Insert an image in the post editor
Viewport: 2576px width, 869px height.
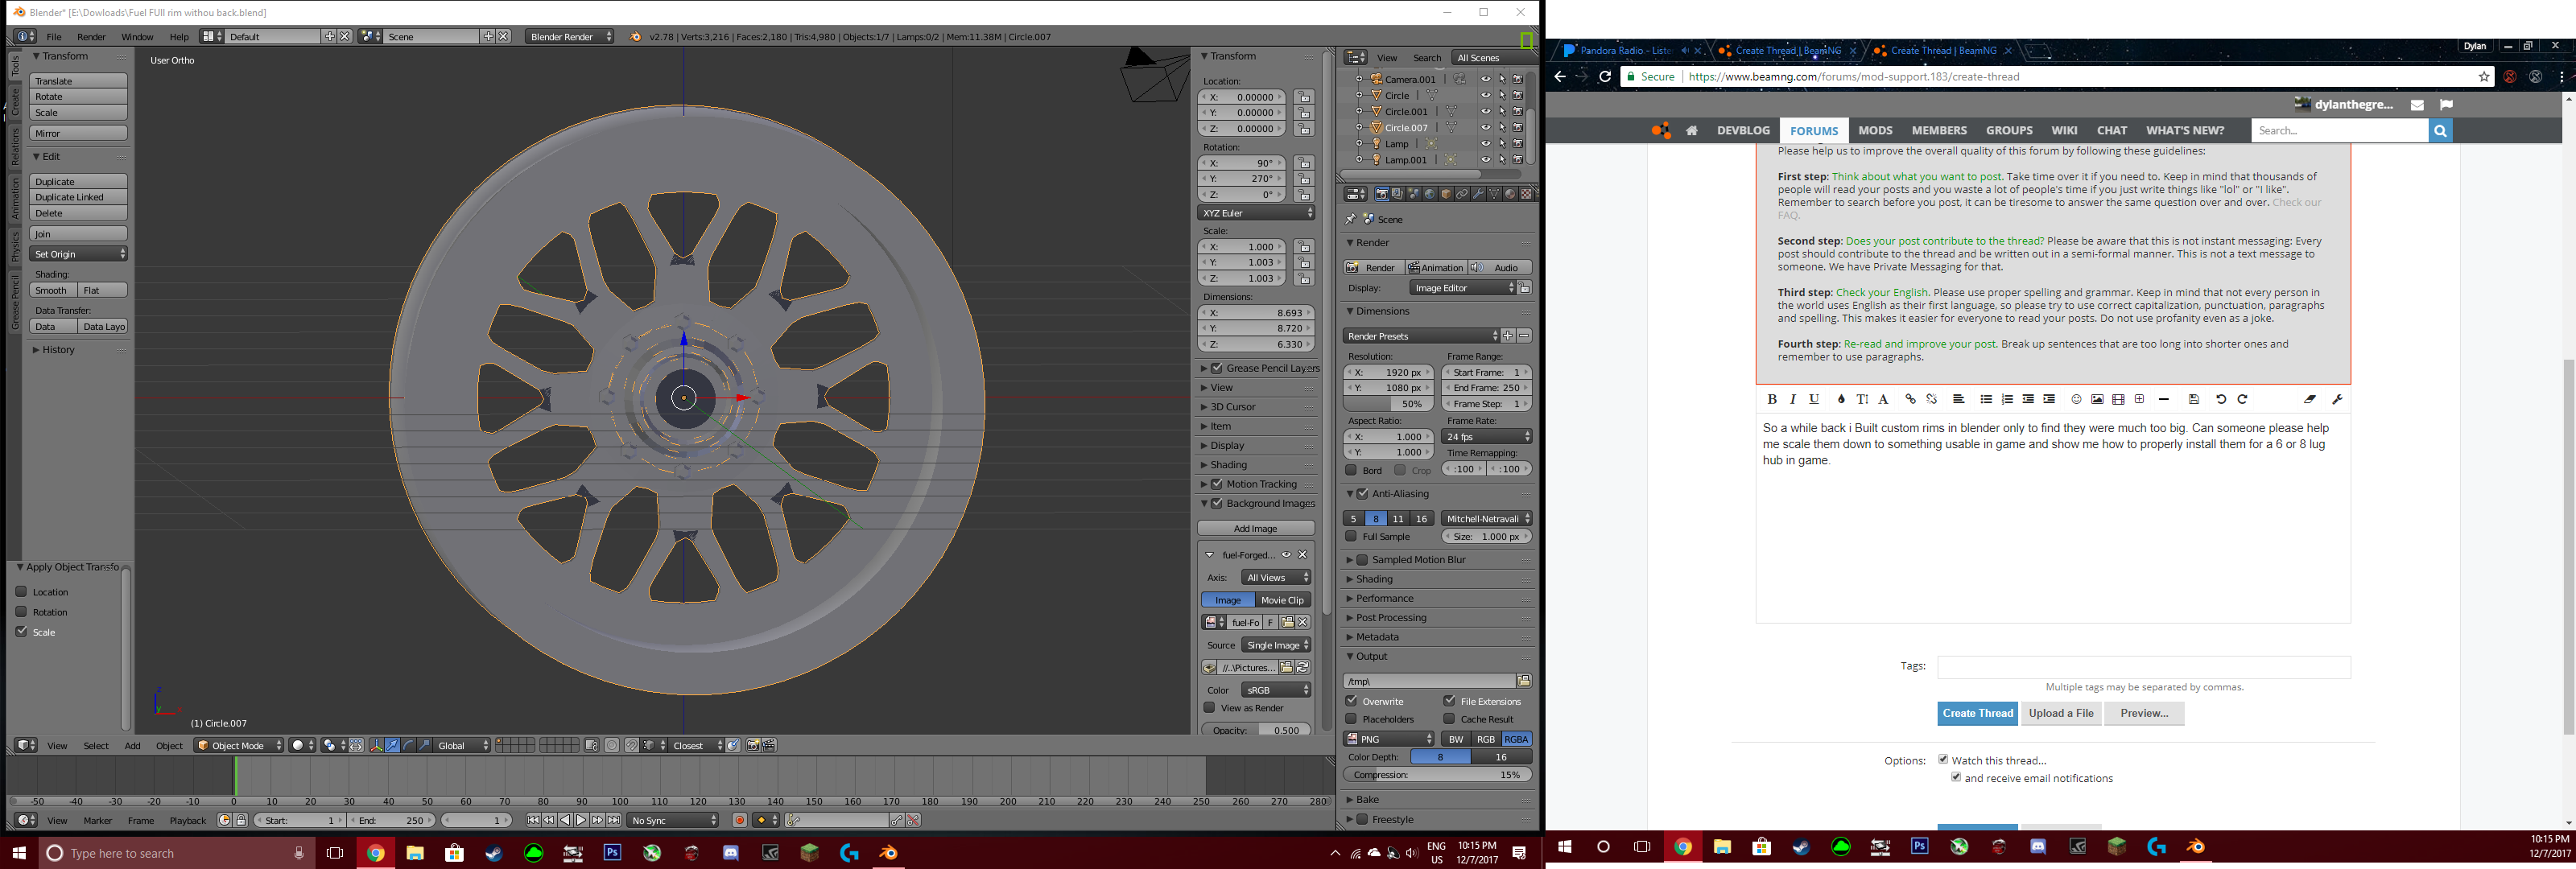(x=2098, y=399)
